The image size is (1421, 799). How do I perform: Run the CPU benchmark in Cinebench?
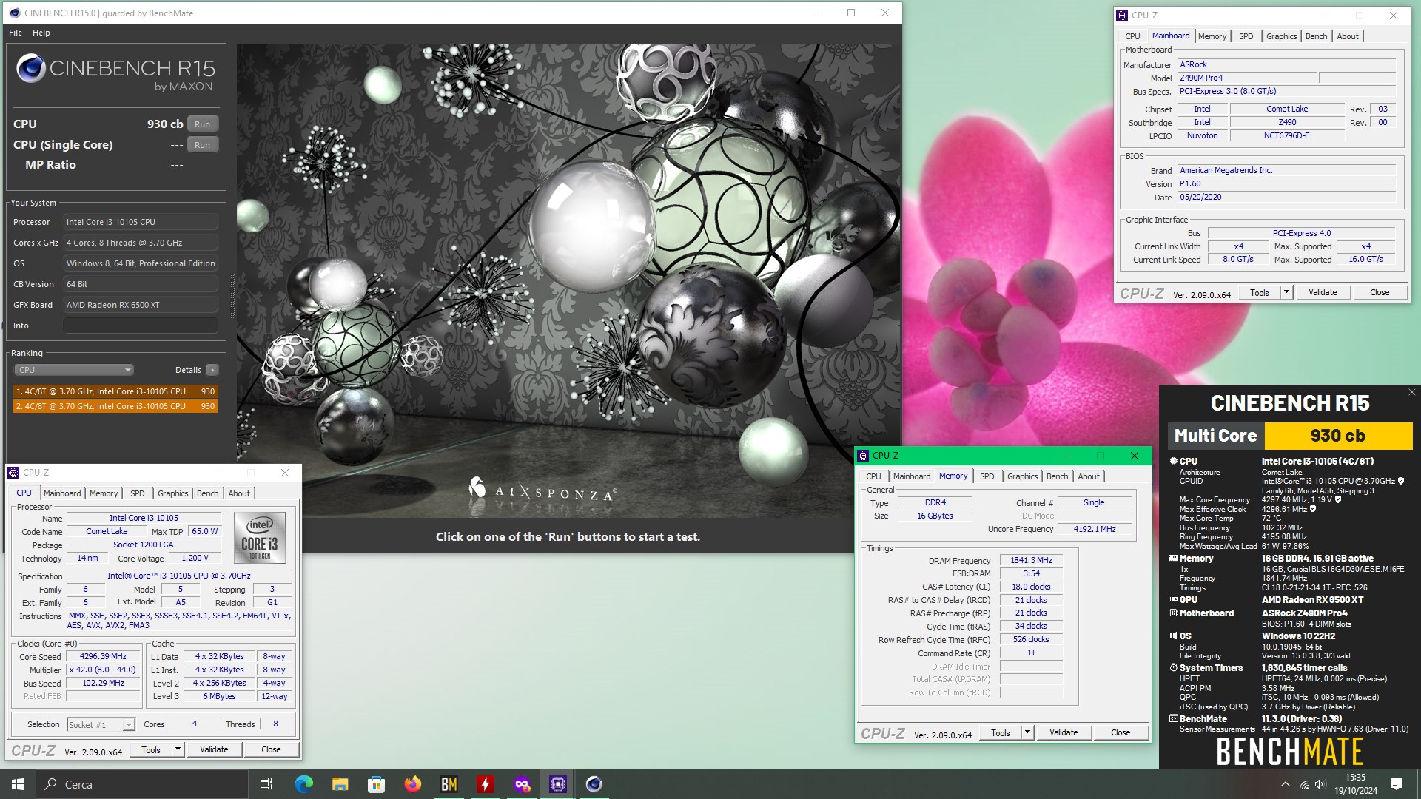pyautogui.click(x=202, y=124)
